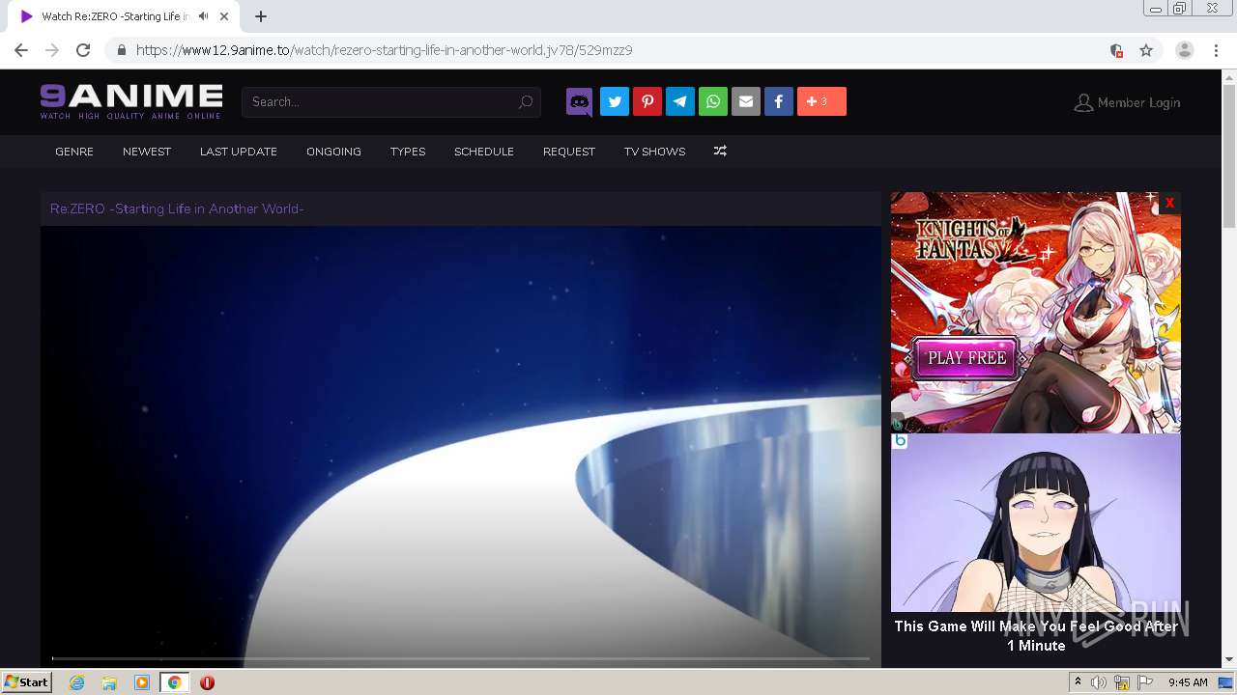Reload the current page
Image resolution: width=1237 pixels, height=695 pixels.
point(83,50)
